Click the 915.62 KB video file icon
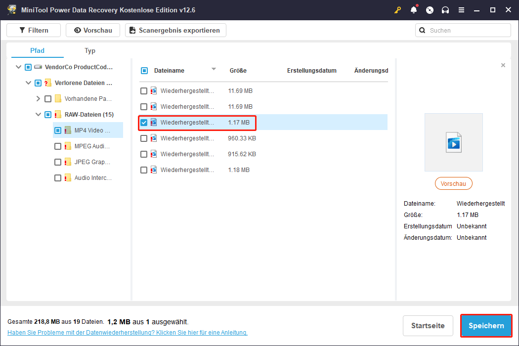The image size is (519, 346). tap(154, 154)
